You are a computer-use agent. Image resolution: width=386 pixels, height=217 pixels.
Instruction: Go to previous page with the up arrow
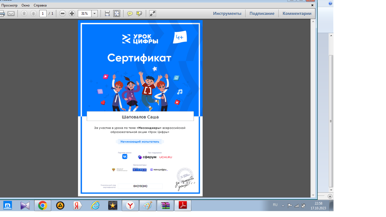(24, 14)
